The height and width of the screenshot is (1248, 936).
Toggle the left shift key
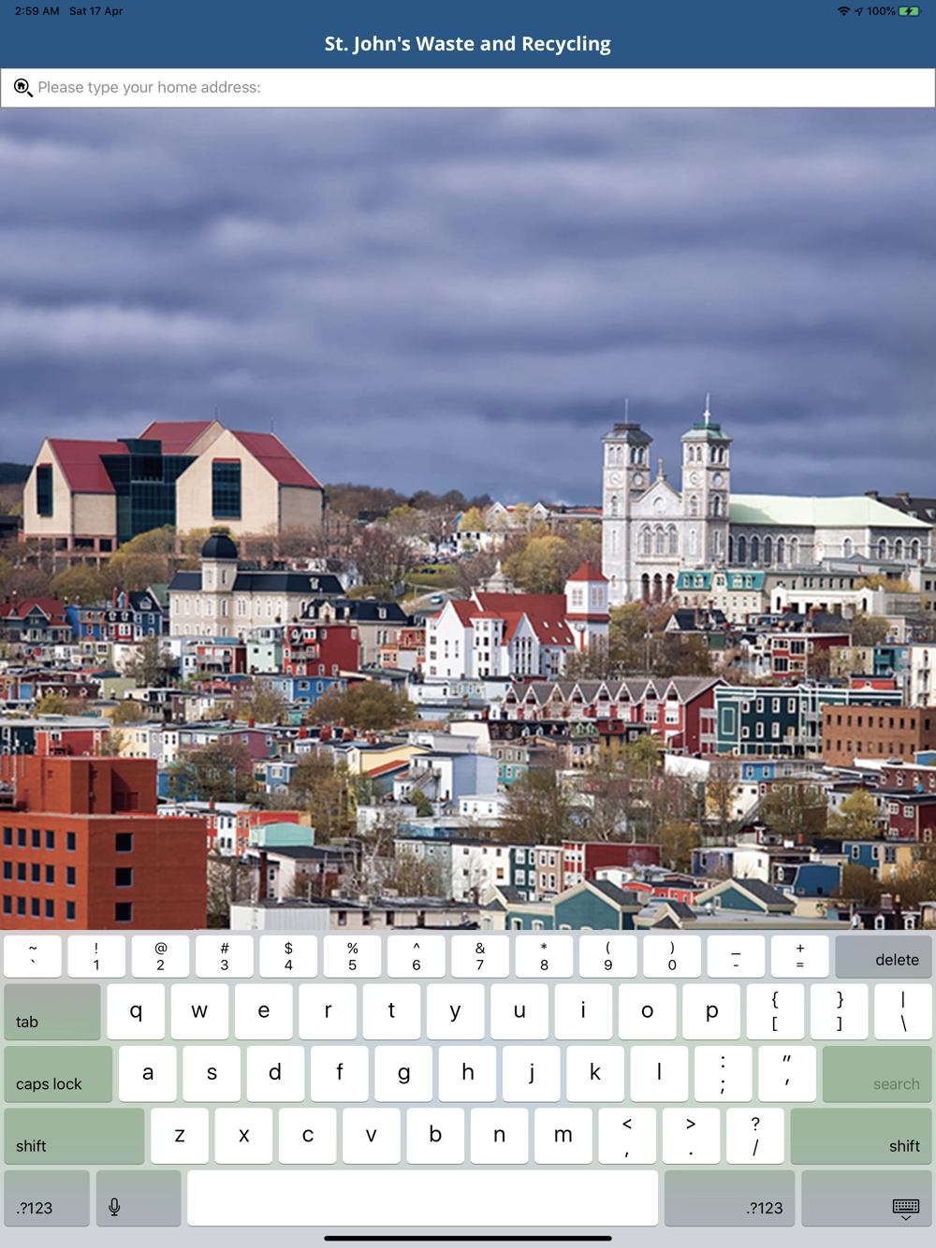pos(74,1136)
